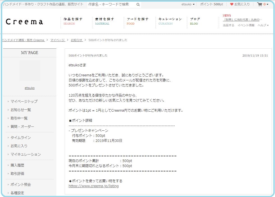Open 質問・オーダー in the sidebar
This screenshot has height=197, width=275.
pos(22,126)
